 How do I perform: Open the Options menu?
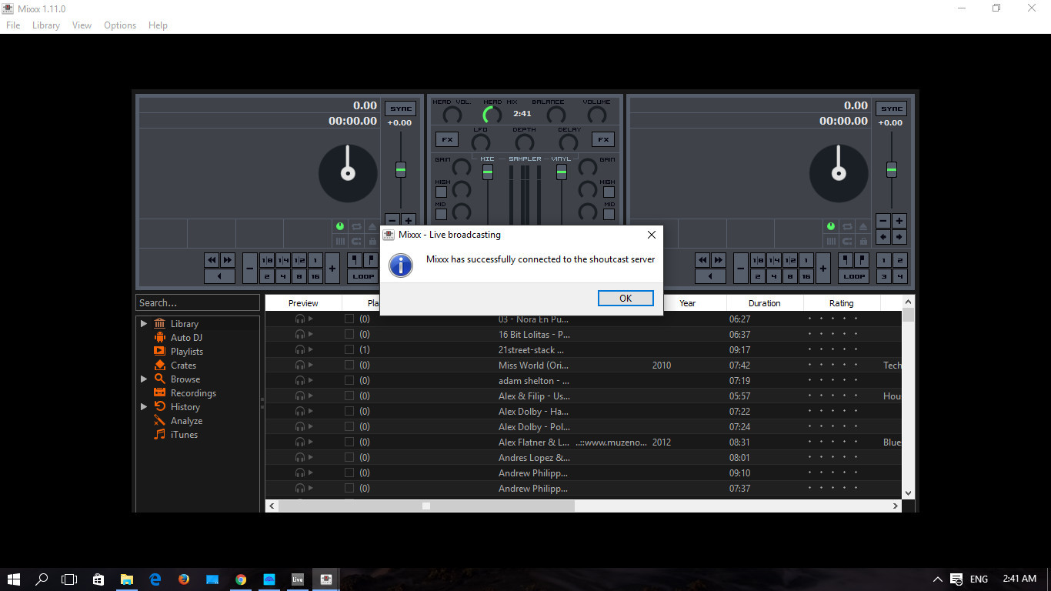click(x=119, y=25)
